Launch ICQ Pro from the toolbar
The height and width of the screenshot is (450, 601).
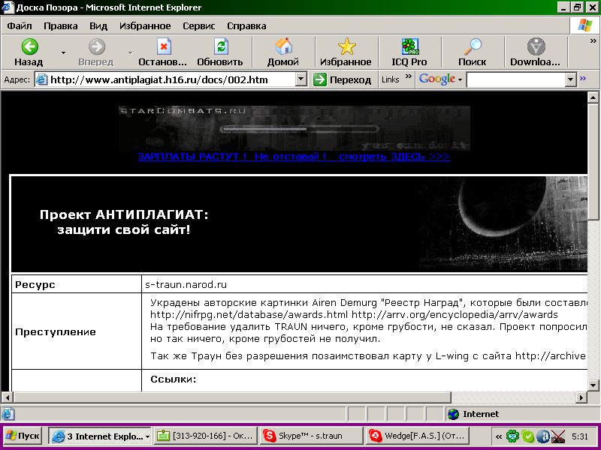(409, 52)
